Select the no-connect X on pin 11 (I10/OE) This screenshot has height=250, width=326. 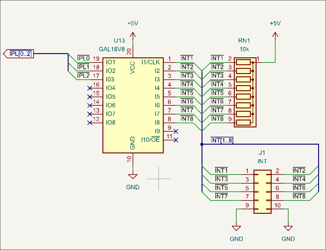pyautogui.click(x=176, y=140)
